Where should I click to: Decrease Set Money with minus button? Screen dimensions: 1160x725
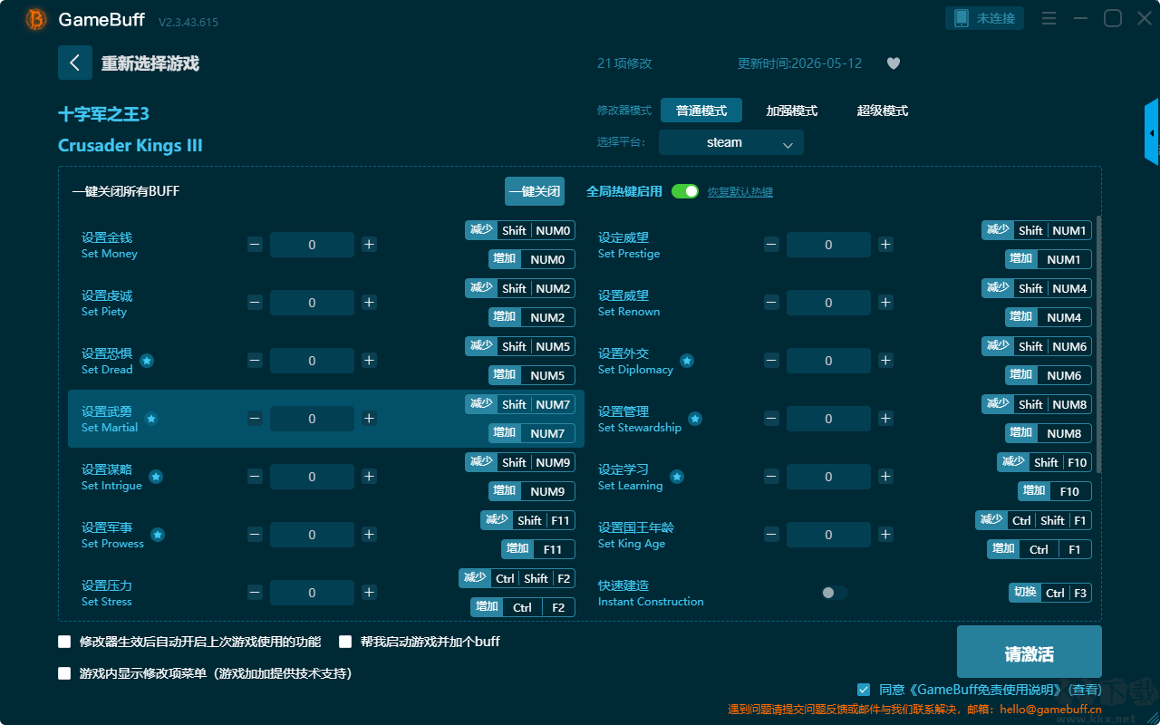[x=256, y=245]
